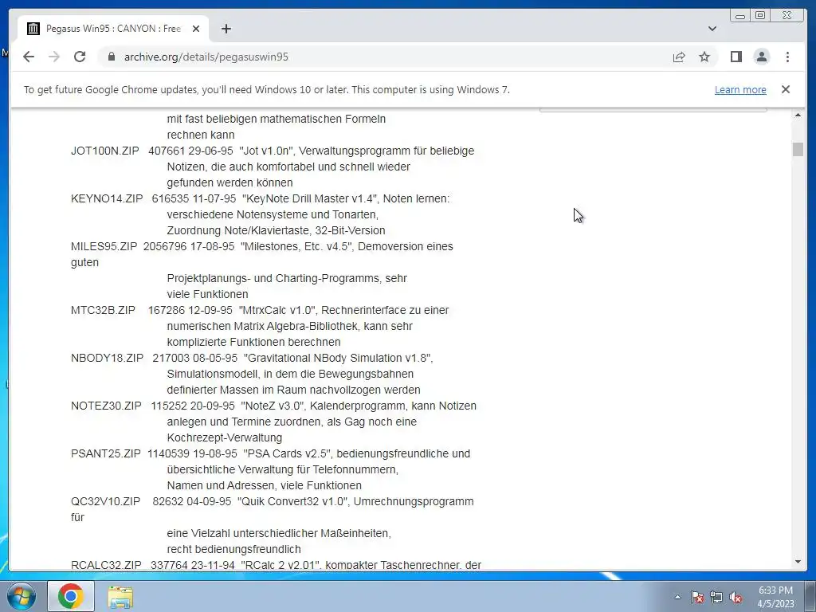
Task: Click the muted volume tray icon
Action: tap(736, 597)
